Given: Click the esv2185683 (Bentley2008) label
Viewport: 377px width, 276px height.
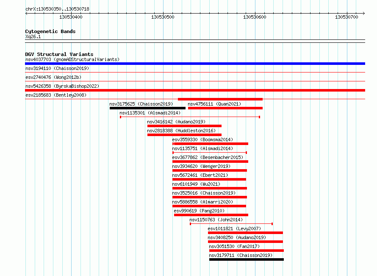Looking at the screenshot, I should point(56,95).
